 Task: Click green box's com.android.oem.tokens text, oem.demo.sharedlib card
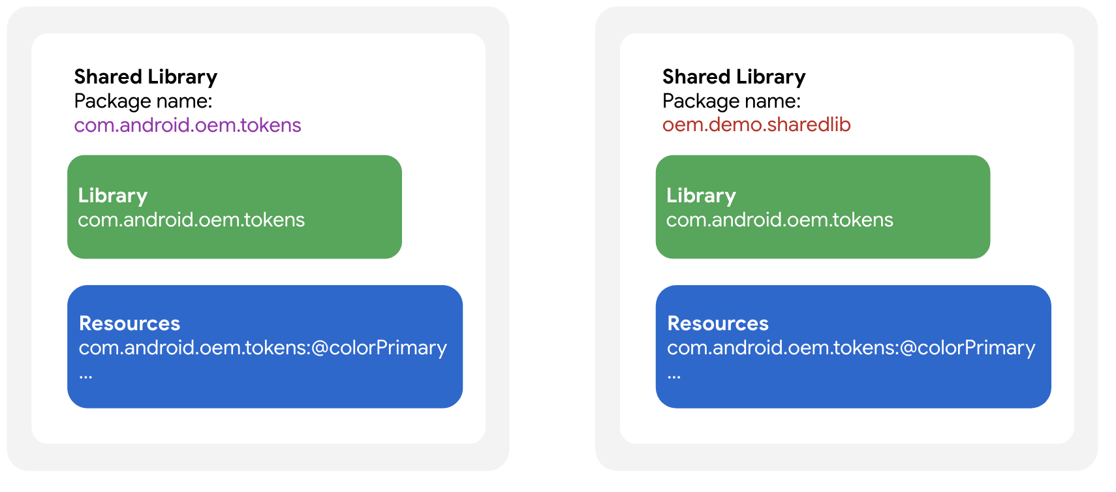[x=779, y=220]
